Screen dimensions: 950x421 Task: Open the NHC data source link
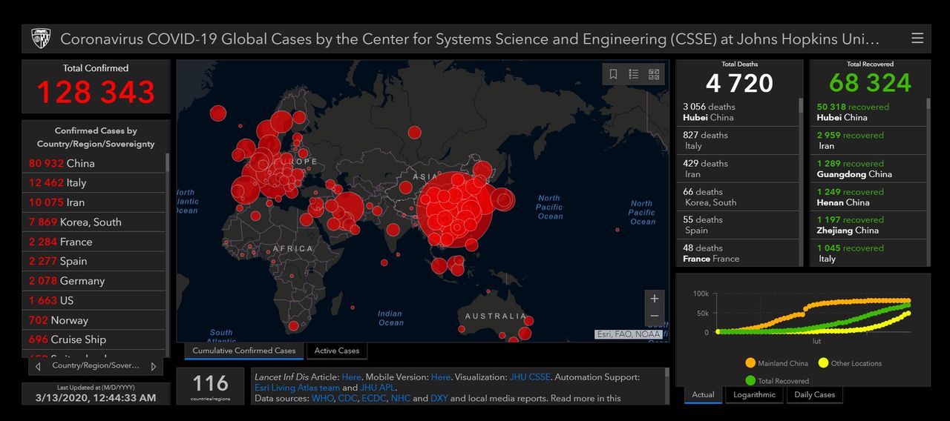tap(400, 398)
